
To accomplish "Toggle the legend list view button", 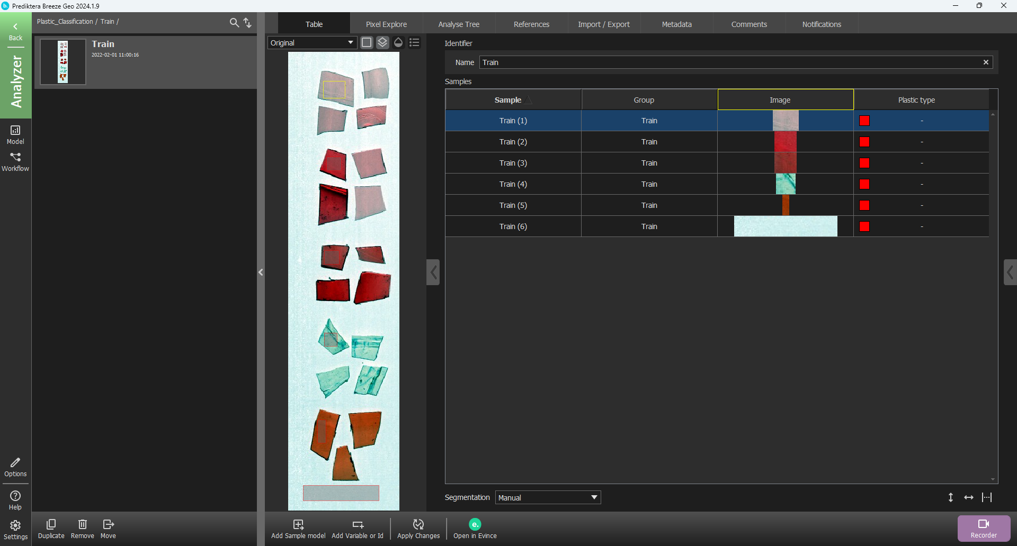I will click(415, 42).
